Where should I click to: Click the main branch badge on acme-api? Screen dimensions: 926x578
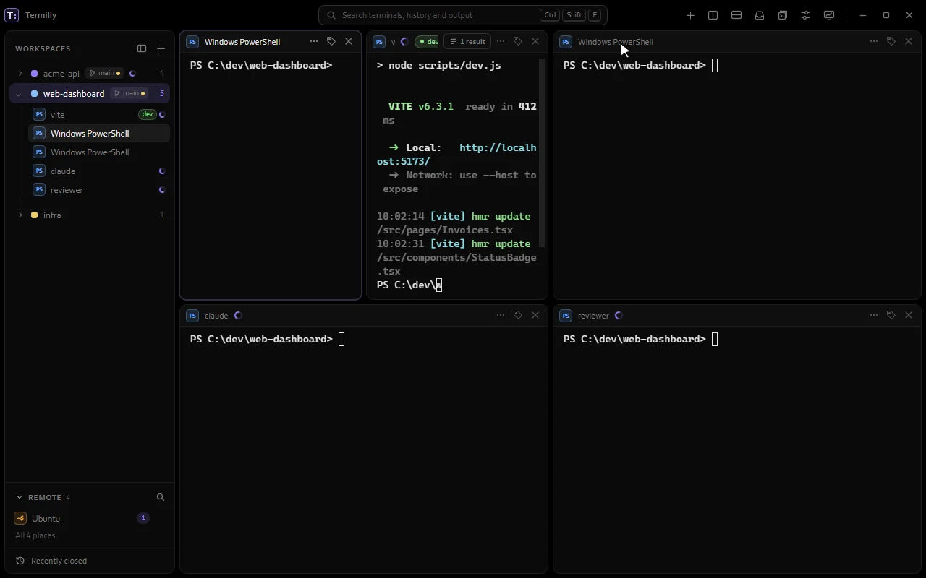(x=104, y=73)
